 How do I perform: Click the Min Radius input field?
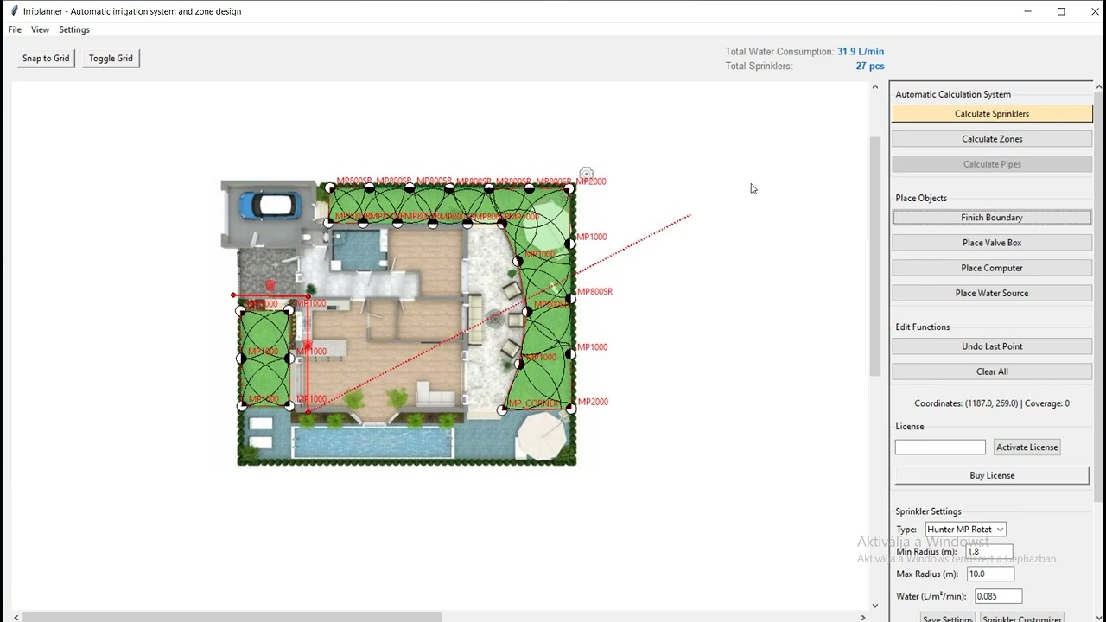click(988, 551)
